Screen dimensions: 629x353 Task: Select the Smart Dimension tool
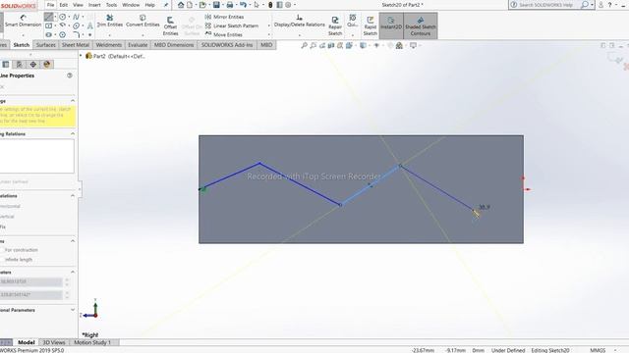tap(23, 21)
